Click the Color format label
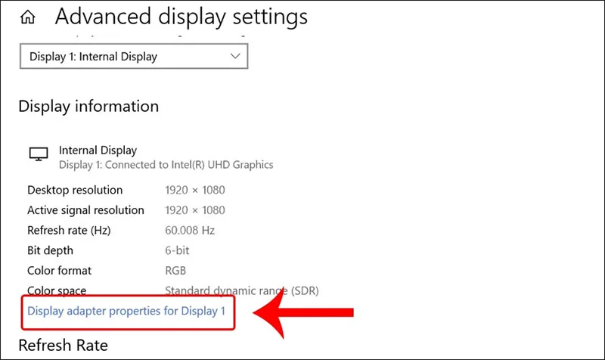Screen dimensions: 605x360 60,271
